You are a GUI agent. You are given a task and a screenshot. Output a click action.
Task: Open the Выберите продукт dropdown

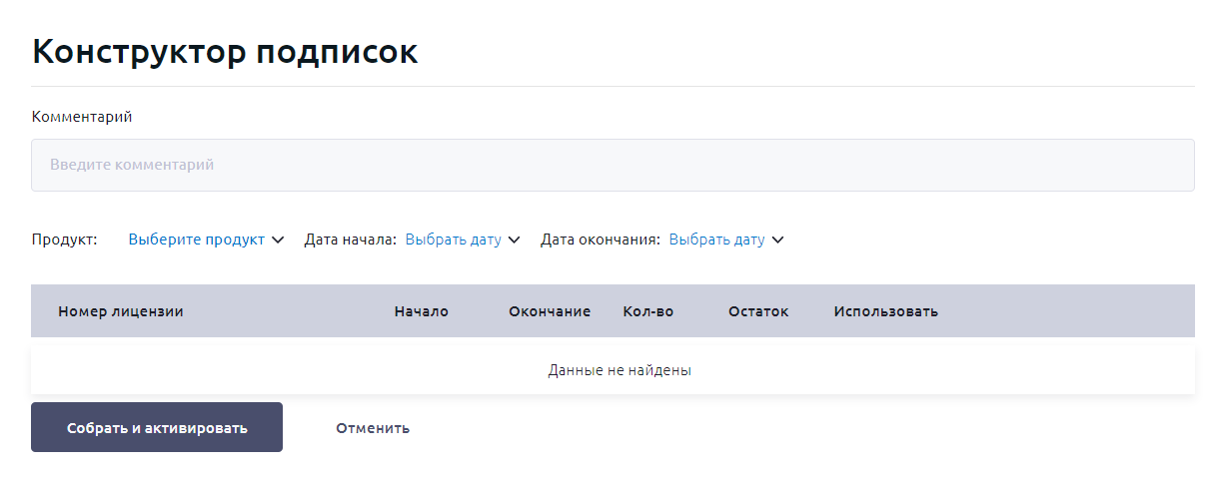(197, 240)
